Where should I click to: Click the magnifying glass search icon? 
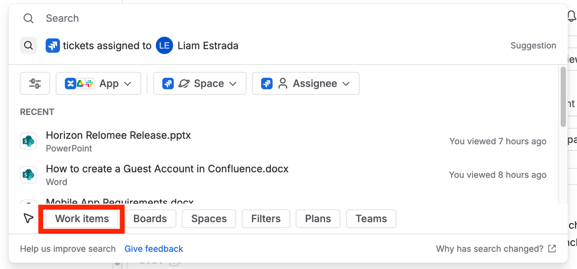tap(28, 18)
